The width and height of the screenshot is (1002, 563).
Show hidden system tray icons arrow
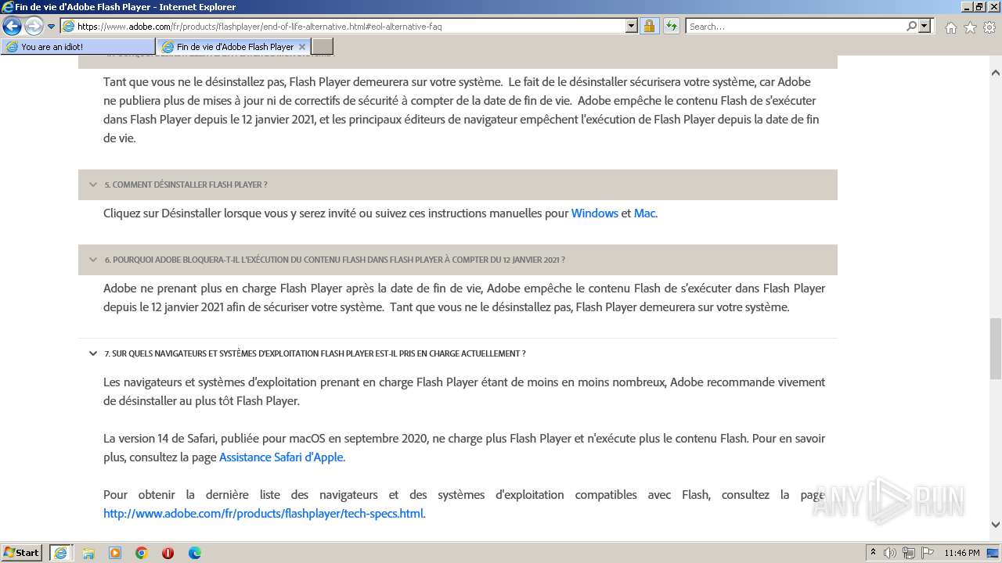click(x=874, y=553)
